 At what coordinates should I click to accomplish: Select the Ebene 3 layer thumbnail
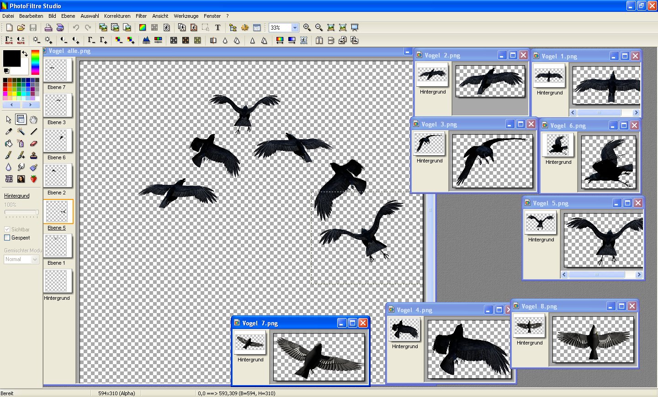(x=58, y=105)
